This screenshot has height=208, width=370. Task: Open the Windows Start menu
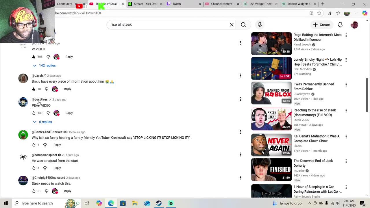click(5, 203)
